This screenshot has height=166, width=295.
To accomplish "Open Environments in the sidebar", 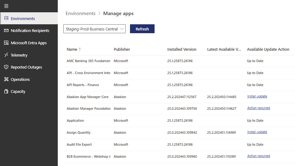I will coord(29,18).
